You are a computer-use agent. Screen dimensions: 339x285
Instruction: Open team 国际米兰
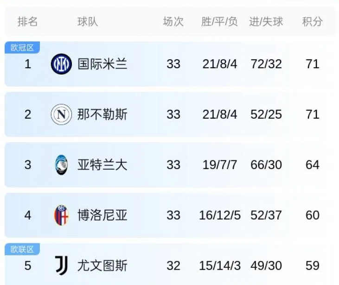click(x=102, y=64)
